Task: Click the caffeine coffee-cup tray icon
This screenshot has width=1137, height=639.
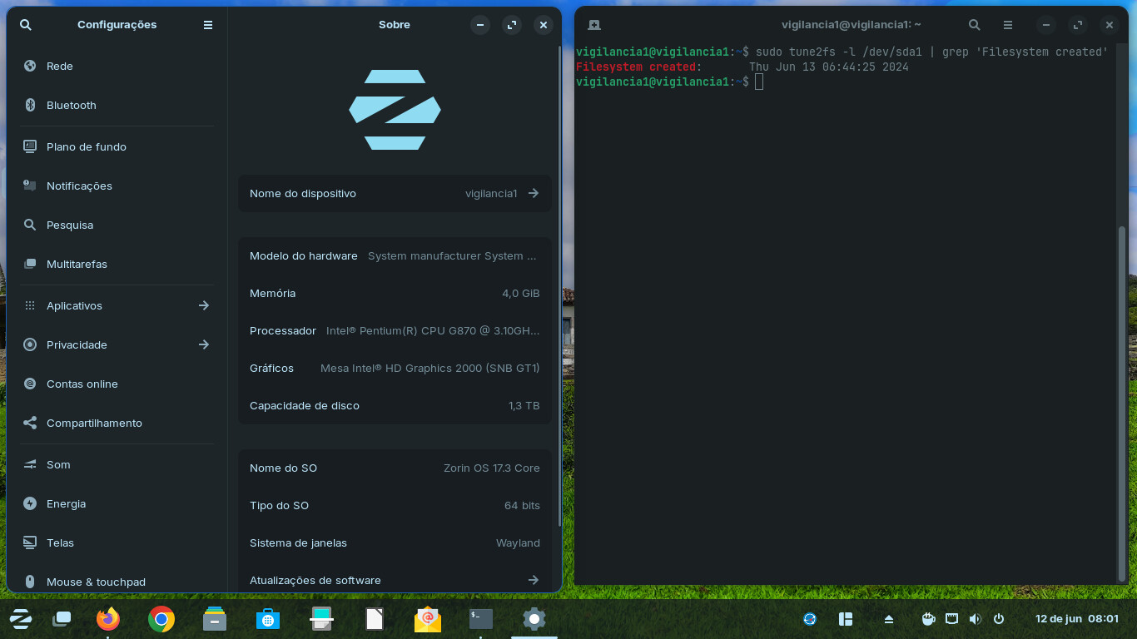Action: click(928, 619)
